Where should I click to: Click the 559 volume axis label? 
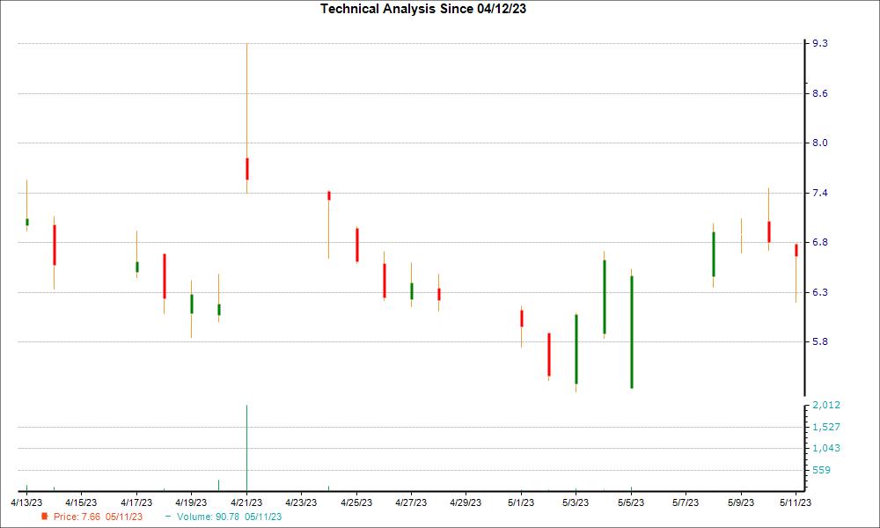coord(821,470)
